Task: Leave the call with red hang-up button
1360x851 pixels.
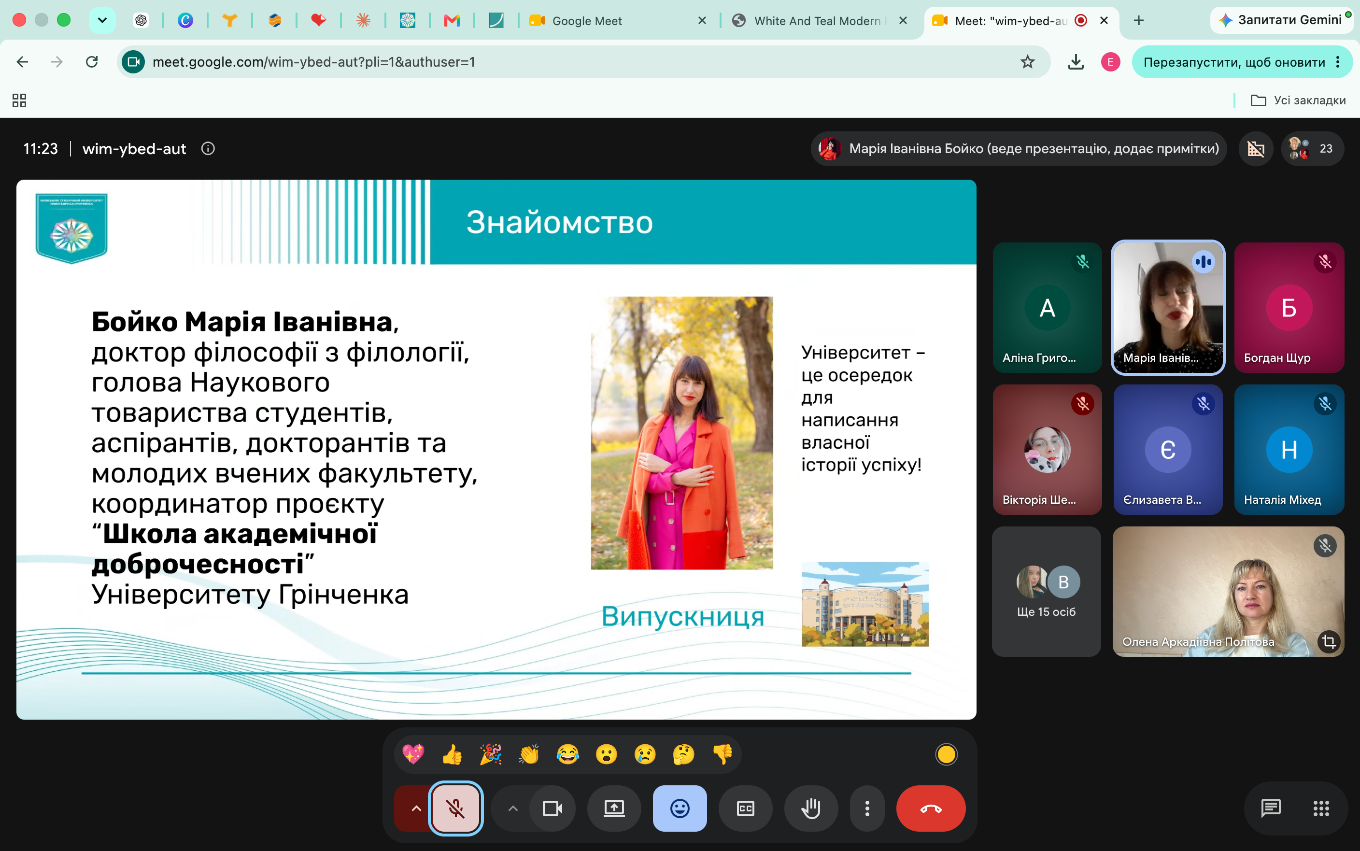Action: [931, 808]
